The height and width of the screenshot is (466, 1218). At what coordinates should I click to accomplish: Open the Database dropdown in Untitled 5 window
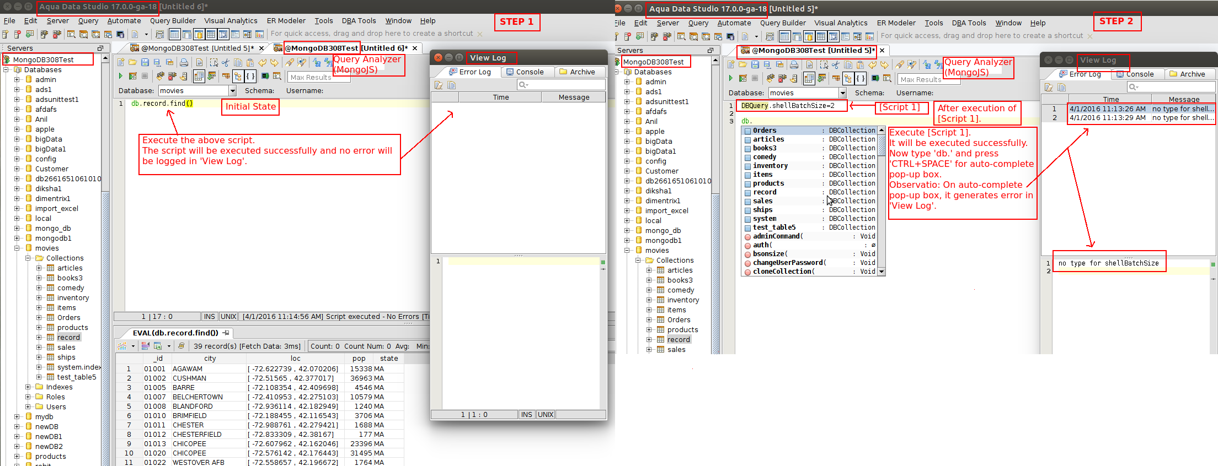(842, 93)
